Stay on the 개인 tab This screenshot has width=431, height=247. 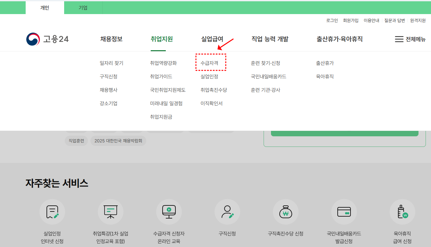45,7
